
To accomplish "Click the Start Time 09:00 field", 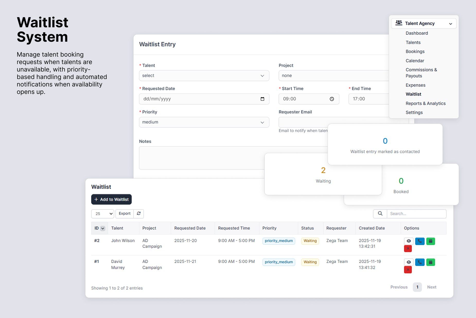I will (309, 99).
